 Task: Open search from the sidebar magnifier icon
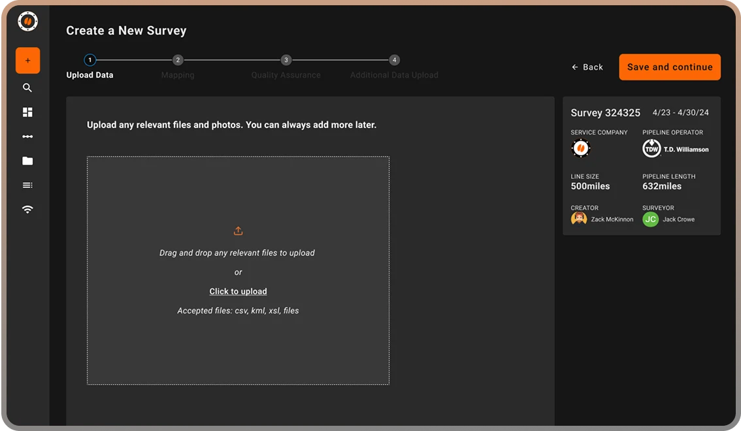coord(27,88)
